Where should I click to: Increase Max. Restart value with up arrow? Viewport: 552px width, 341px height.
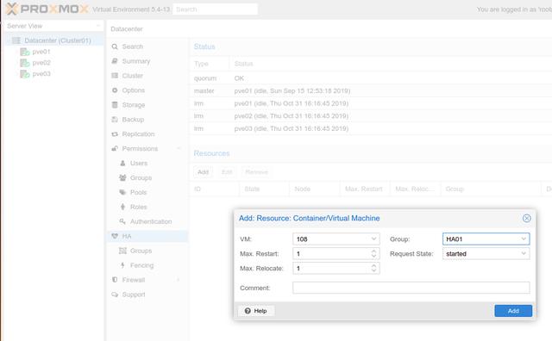pos(373,251)
